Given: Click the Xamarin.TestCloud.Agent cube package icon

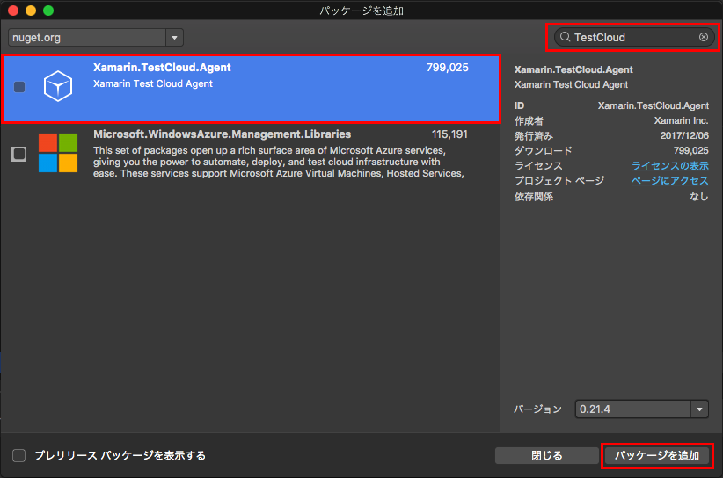Looking at the screenshot, I should 58,86.
